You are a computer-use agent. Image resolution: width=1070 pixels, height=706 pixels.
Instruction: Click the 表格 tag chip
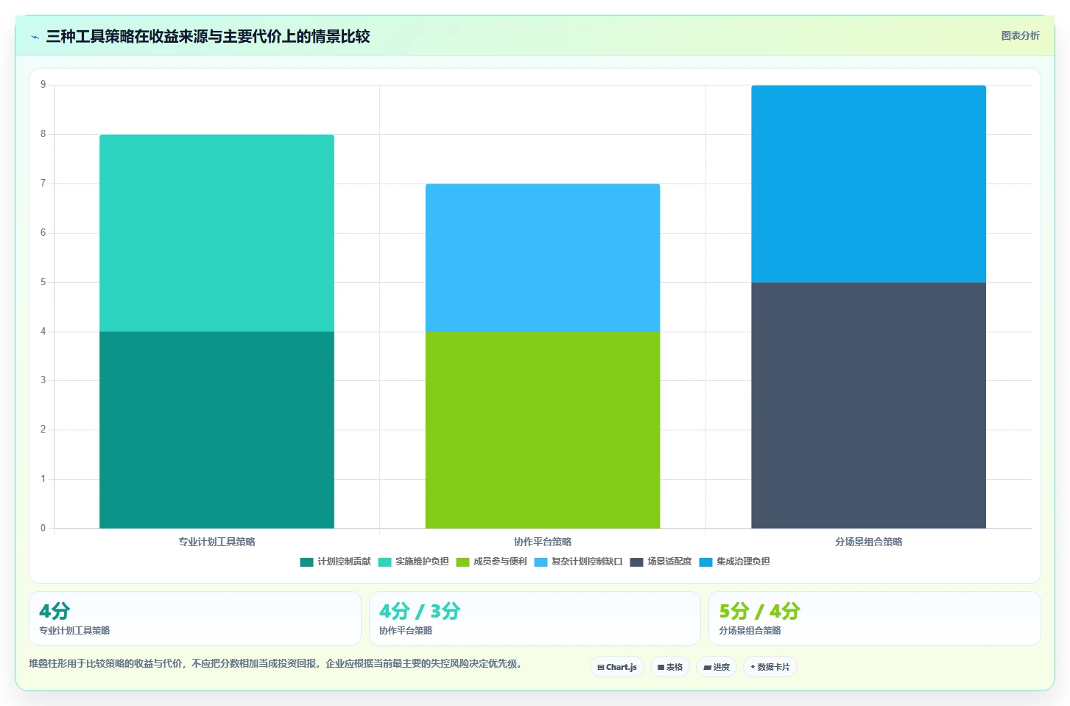pyautogui.click(x=670, y=667)
